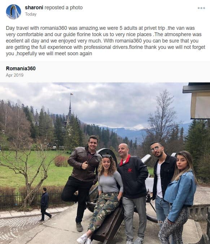The height and width of the screenshot is (244, 210).
Task: Open the 'Today' post timestamp
Action: 31,14
